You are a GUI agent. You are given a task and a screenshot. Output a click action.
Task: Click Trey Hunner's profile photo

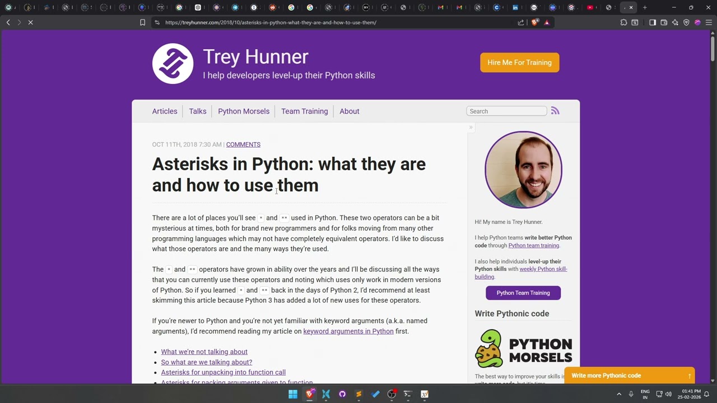(523, 170)
